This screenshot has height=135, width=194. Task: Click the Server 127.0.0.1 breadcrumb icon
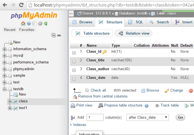click(79, 14)
